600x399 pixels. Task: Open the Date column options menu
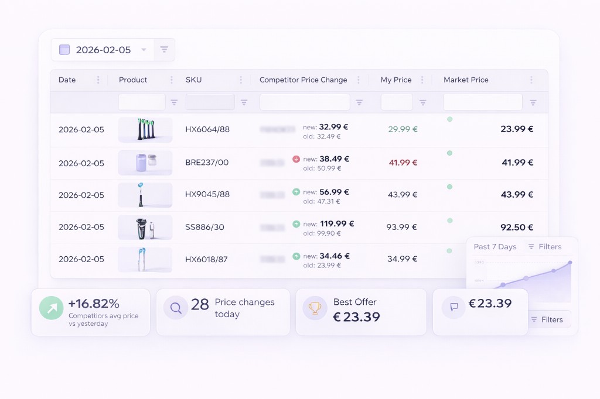[x=98, y=80]
